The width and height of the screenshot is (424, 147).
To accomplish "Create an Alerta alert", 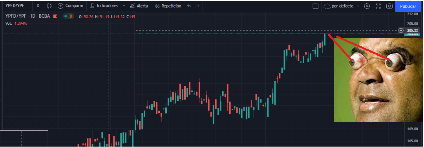I will 139,5.
